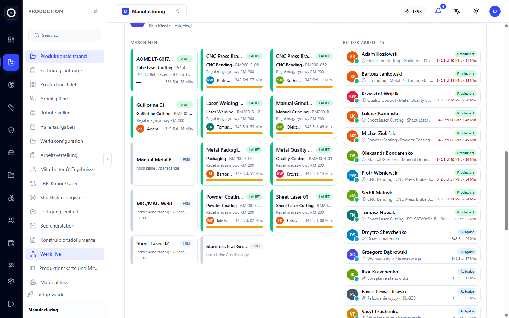Open the AOME LT-6017 machine card
Screen dimensions: 509x318
point(164,70)
